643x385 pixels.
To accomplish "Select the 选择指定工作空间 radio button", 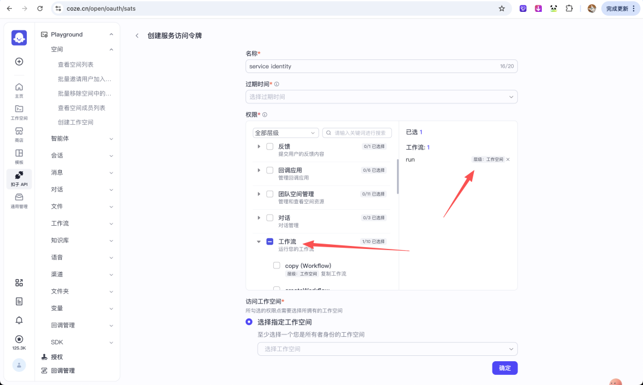I will (249, 322).
